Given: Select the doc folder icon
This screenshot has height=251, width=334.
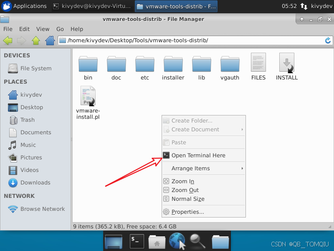Looking at the screenshot, I should pos(116,64).
